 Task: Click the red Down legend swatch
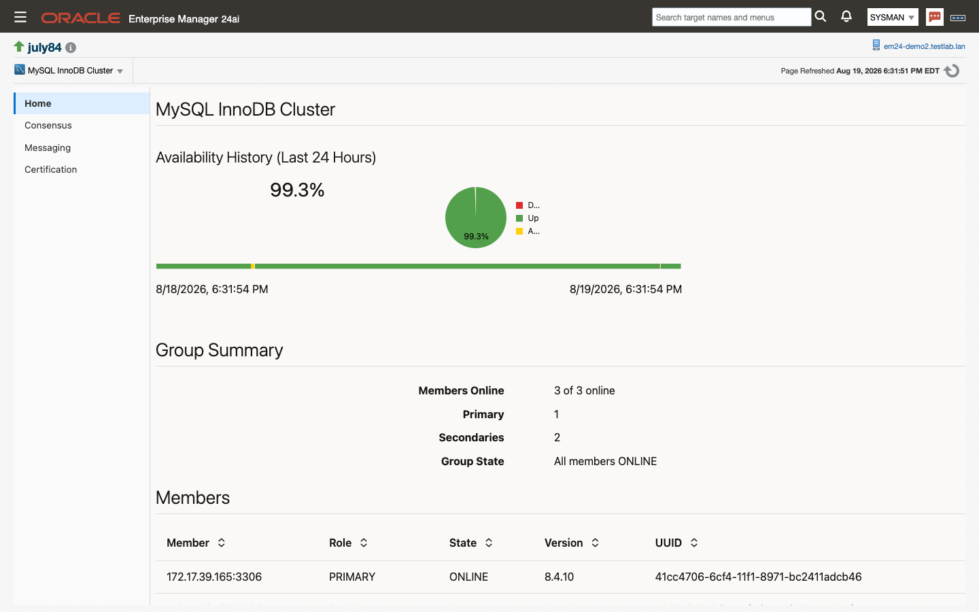519,205
